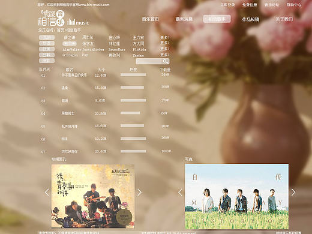
Task: Select the 日韩 category tab
Action: pyautogui.click(x=47, y=55)
